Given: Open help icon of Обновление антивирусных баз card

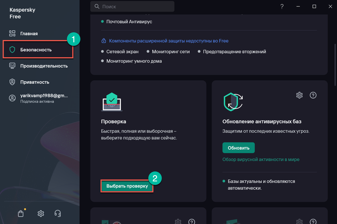Looking at the screenshot, I should click(313, 95).
